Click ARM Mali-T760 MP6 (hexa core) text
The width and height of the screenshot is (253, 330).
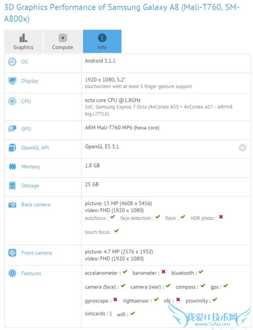pyautogui.click(x=122, y=128)
